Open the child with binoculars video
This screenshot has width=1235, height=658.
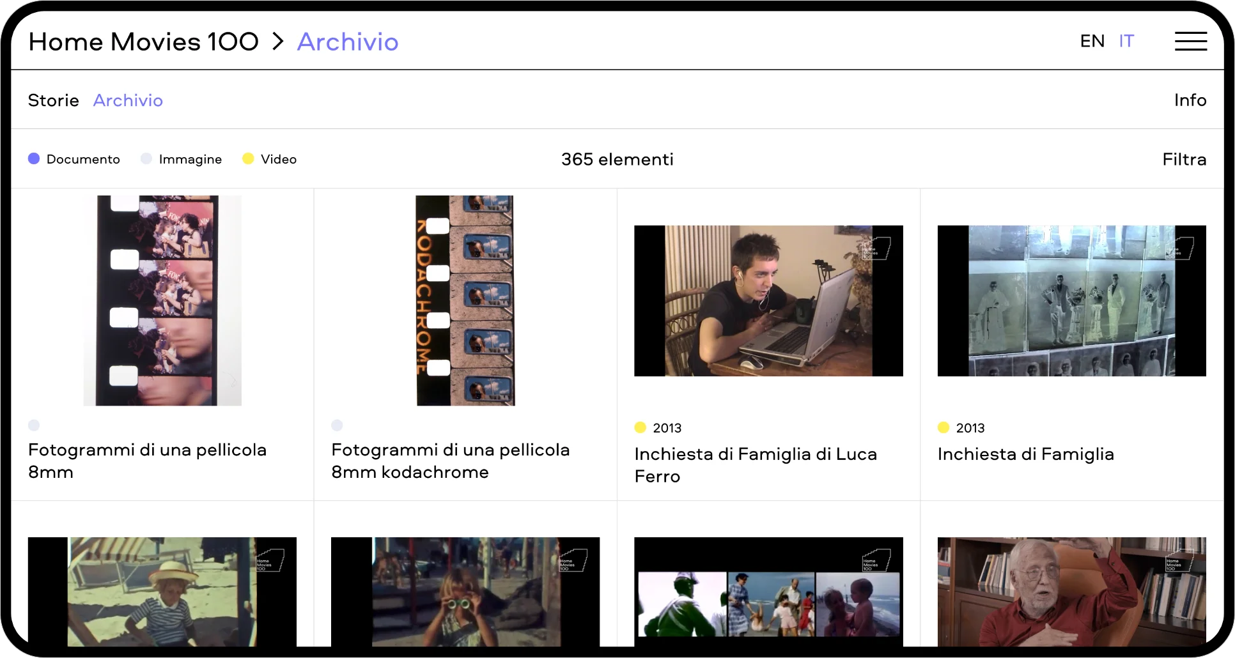tap(465, 592)
